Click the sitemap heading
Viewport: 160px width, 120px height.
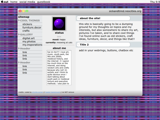click(x=24, y=17)
